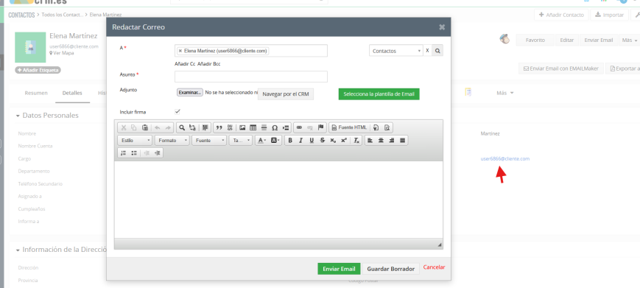Image resolution: width=640 pixels, height=288 pixels.
Task: Click Examinar file chooser button
Action: 190,93
